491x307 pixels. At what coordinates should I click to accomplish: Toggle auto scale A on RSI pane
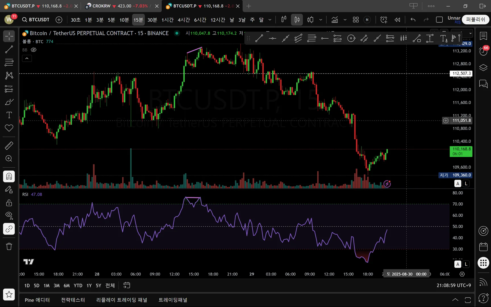point(458,264)
